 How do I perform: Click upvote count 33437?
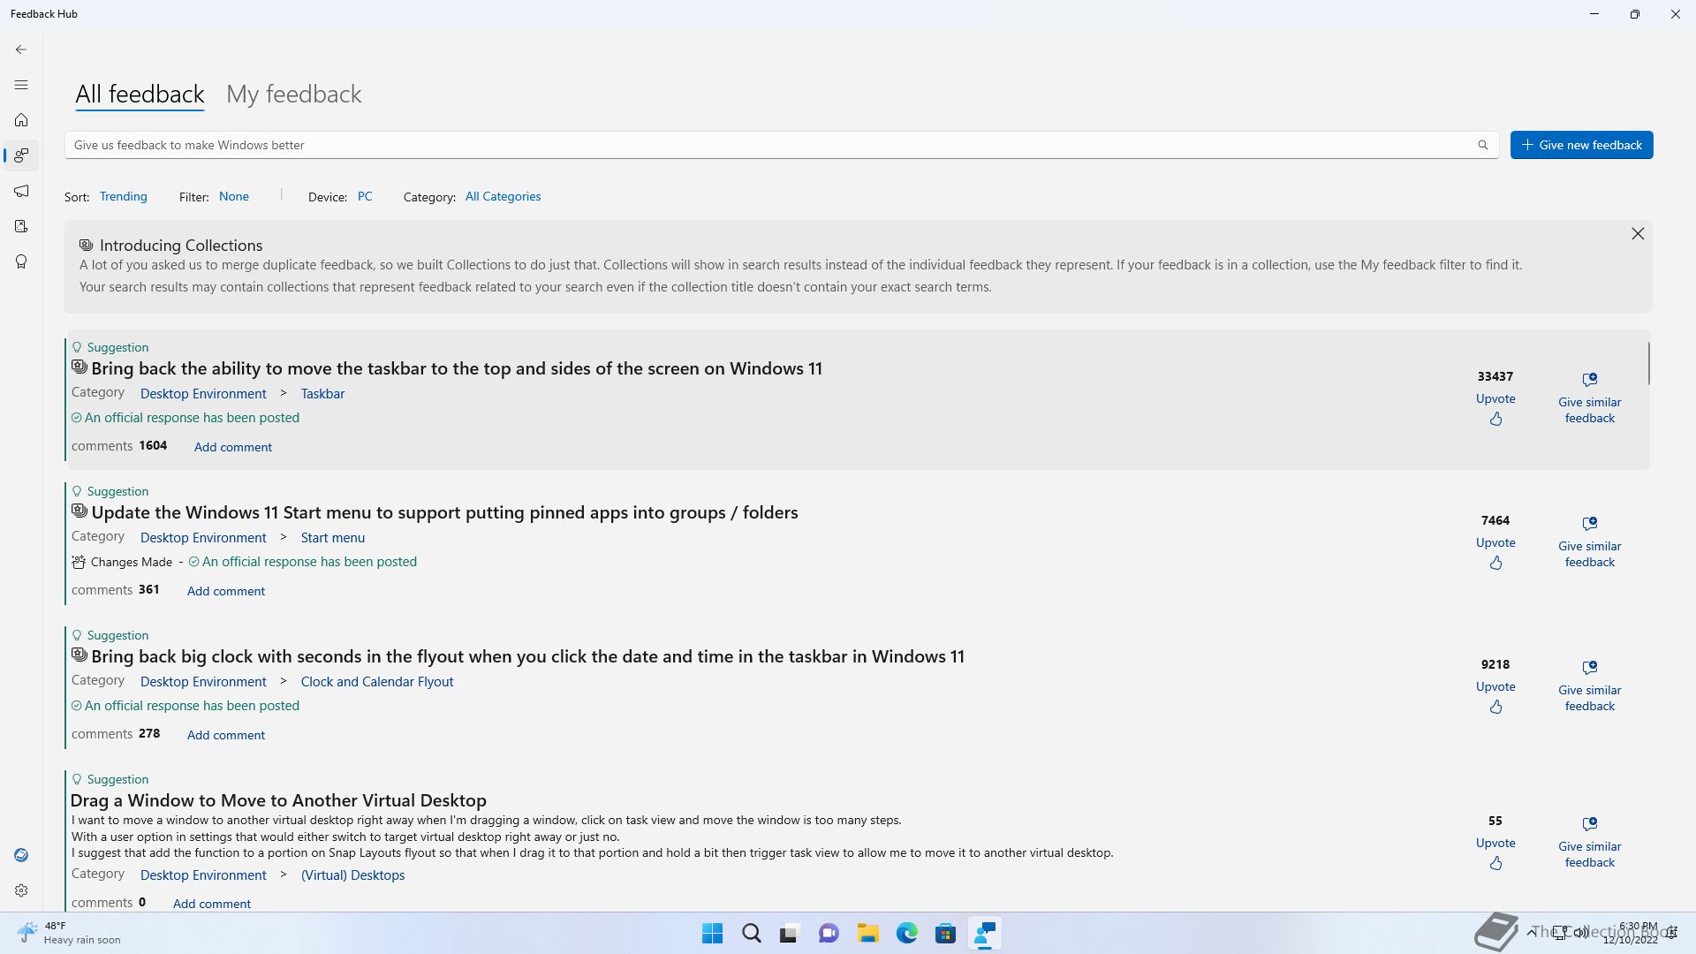[x=1495, y=376]
